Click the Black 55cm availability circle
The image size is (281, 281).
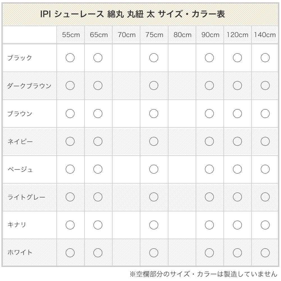click(x=70, y=58)
